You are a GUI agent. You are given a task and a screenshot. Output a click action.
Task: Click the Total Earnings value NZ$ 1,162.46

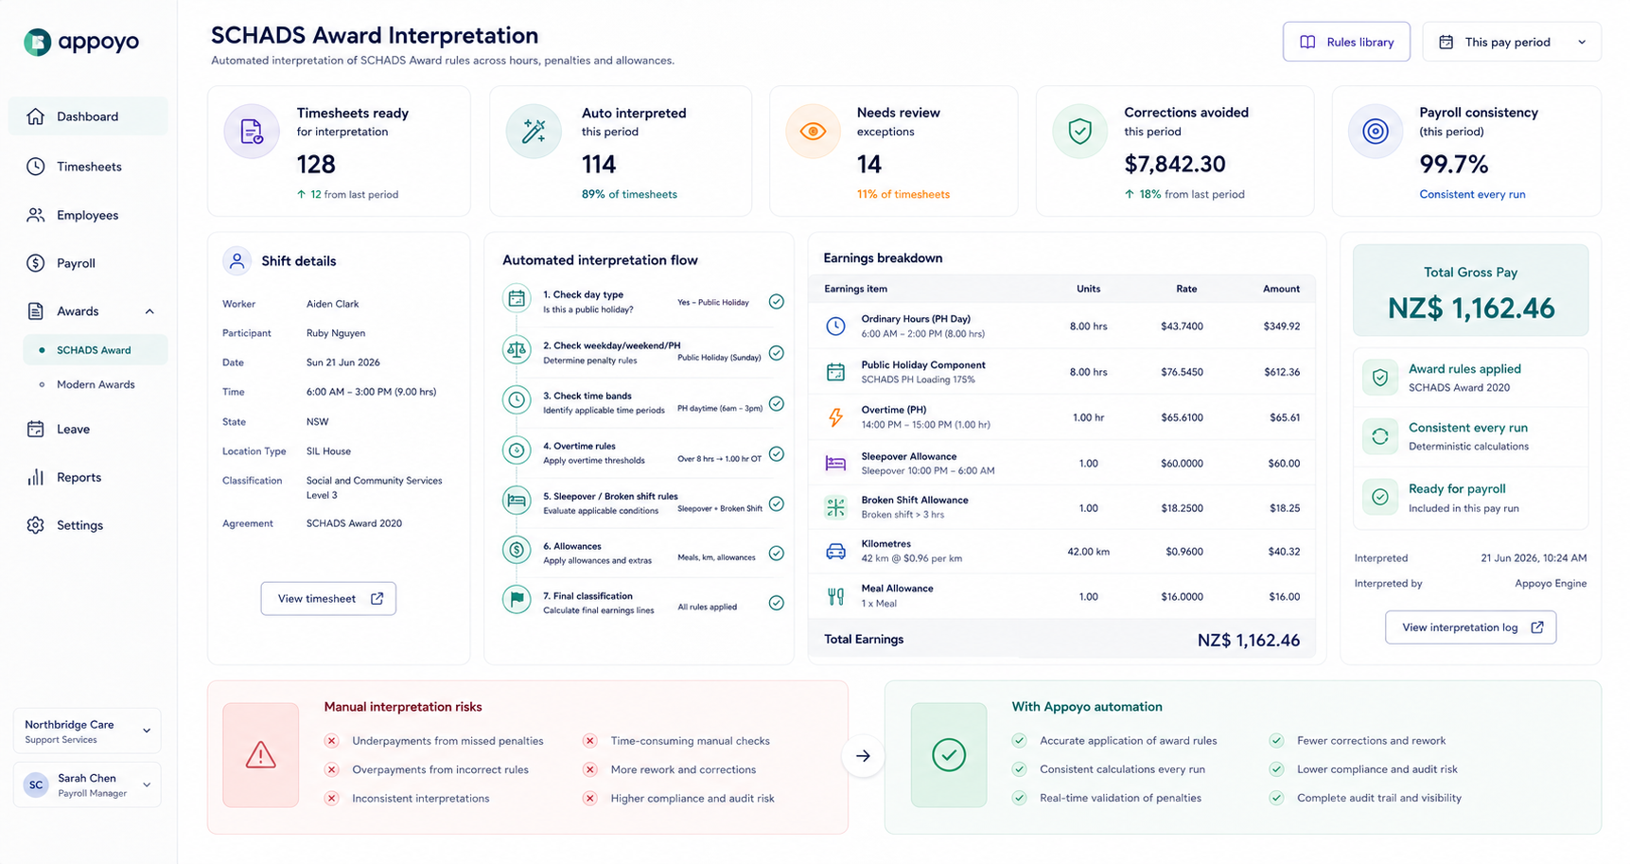click(x=1249, y=641)
